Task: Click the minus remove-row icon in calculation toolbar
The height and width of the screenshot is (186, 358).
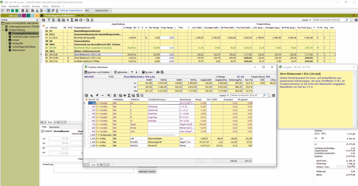Action: 102,95
